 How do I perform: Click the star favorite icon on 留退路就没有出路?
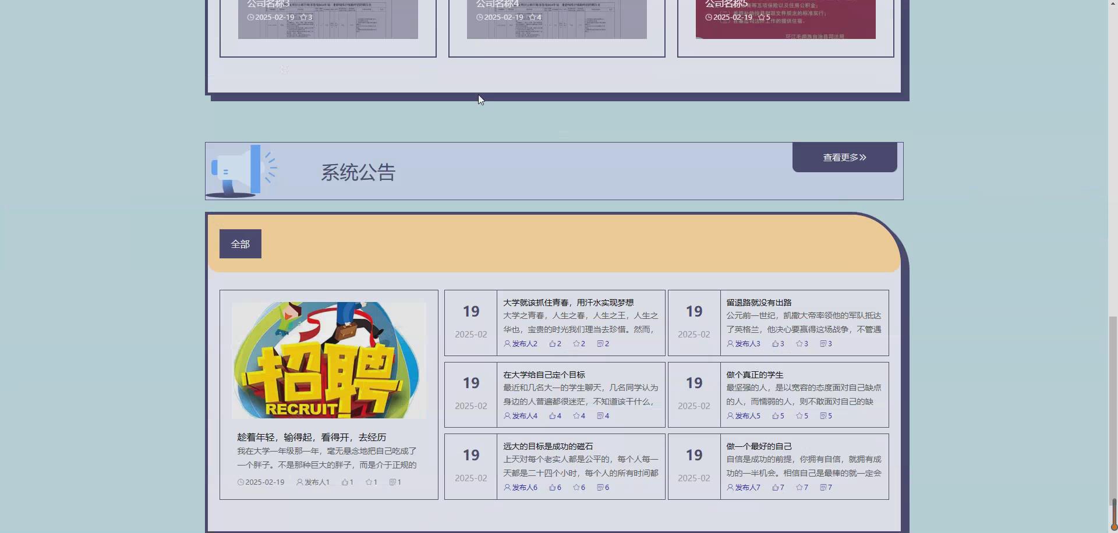click(801, 343)
